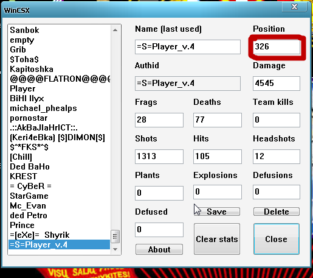Click the scroll up arrow in player list
Screen dimensions: 313x278
115,30
